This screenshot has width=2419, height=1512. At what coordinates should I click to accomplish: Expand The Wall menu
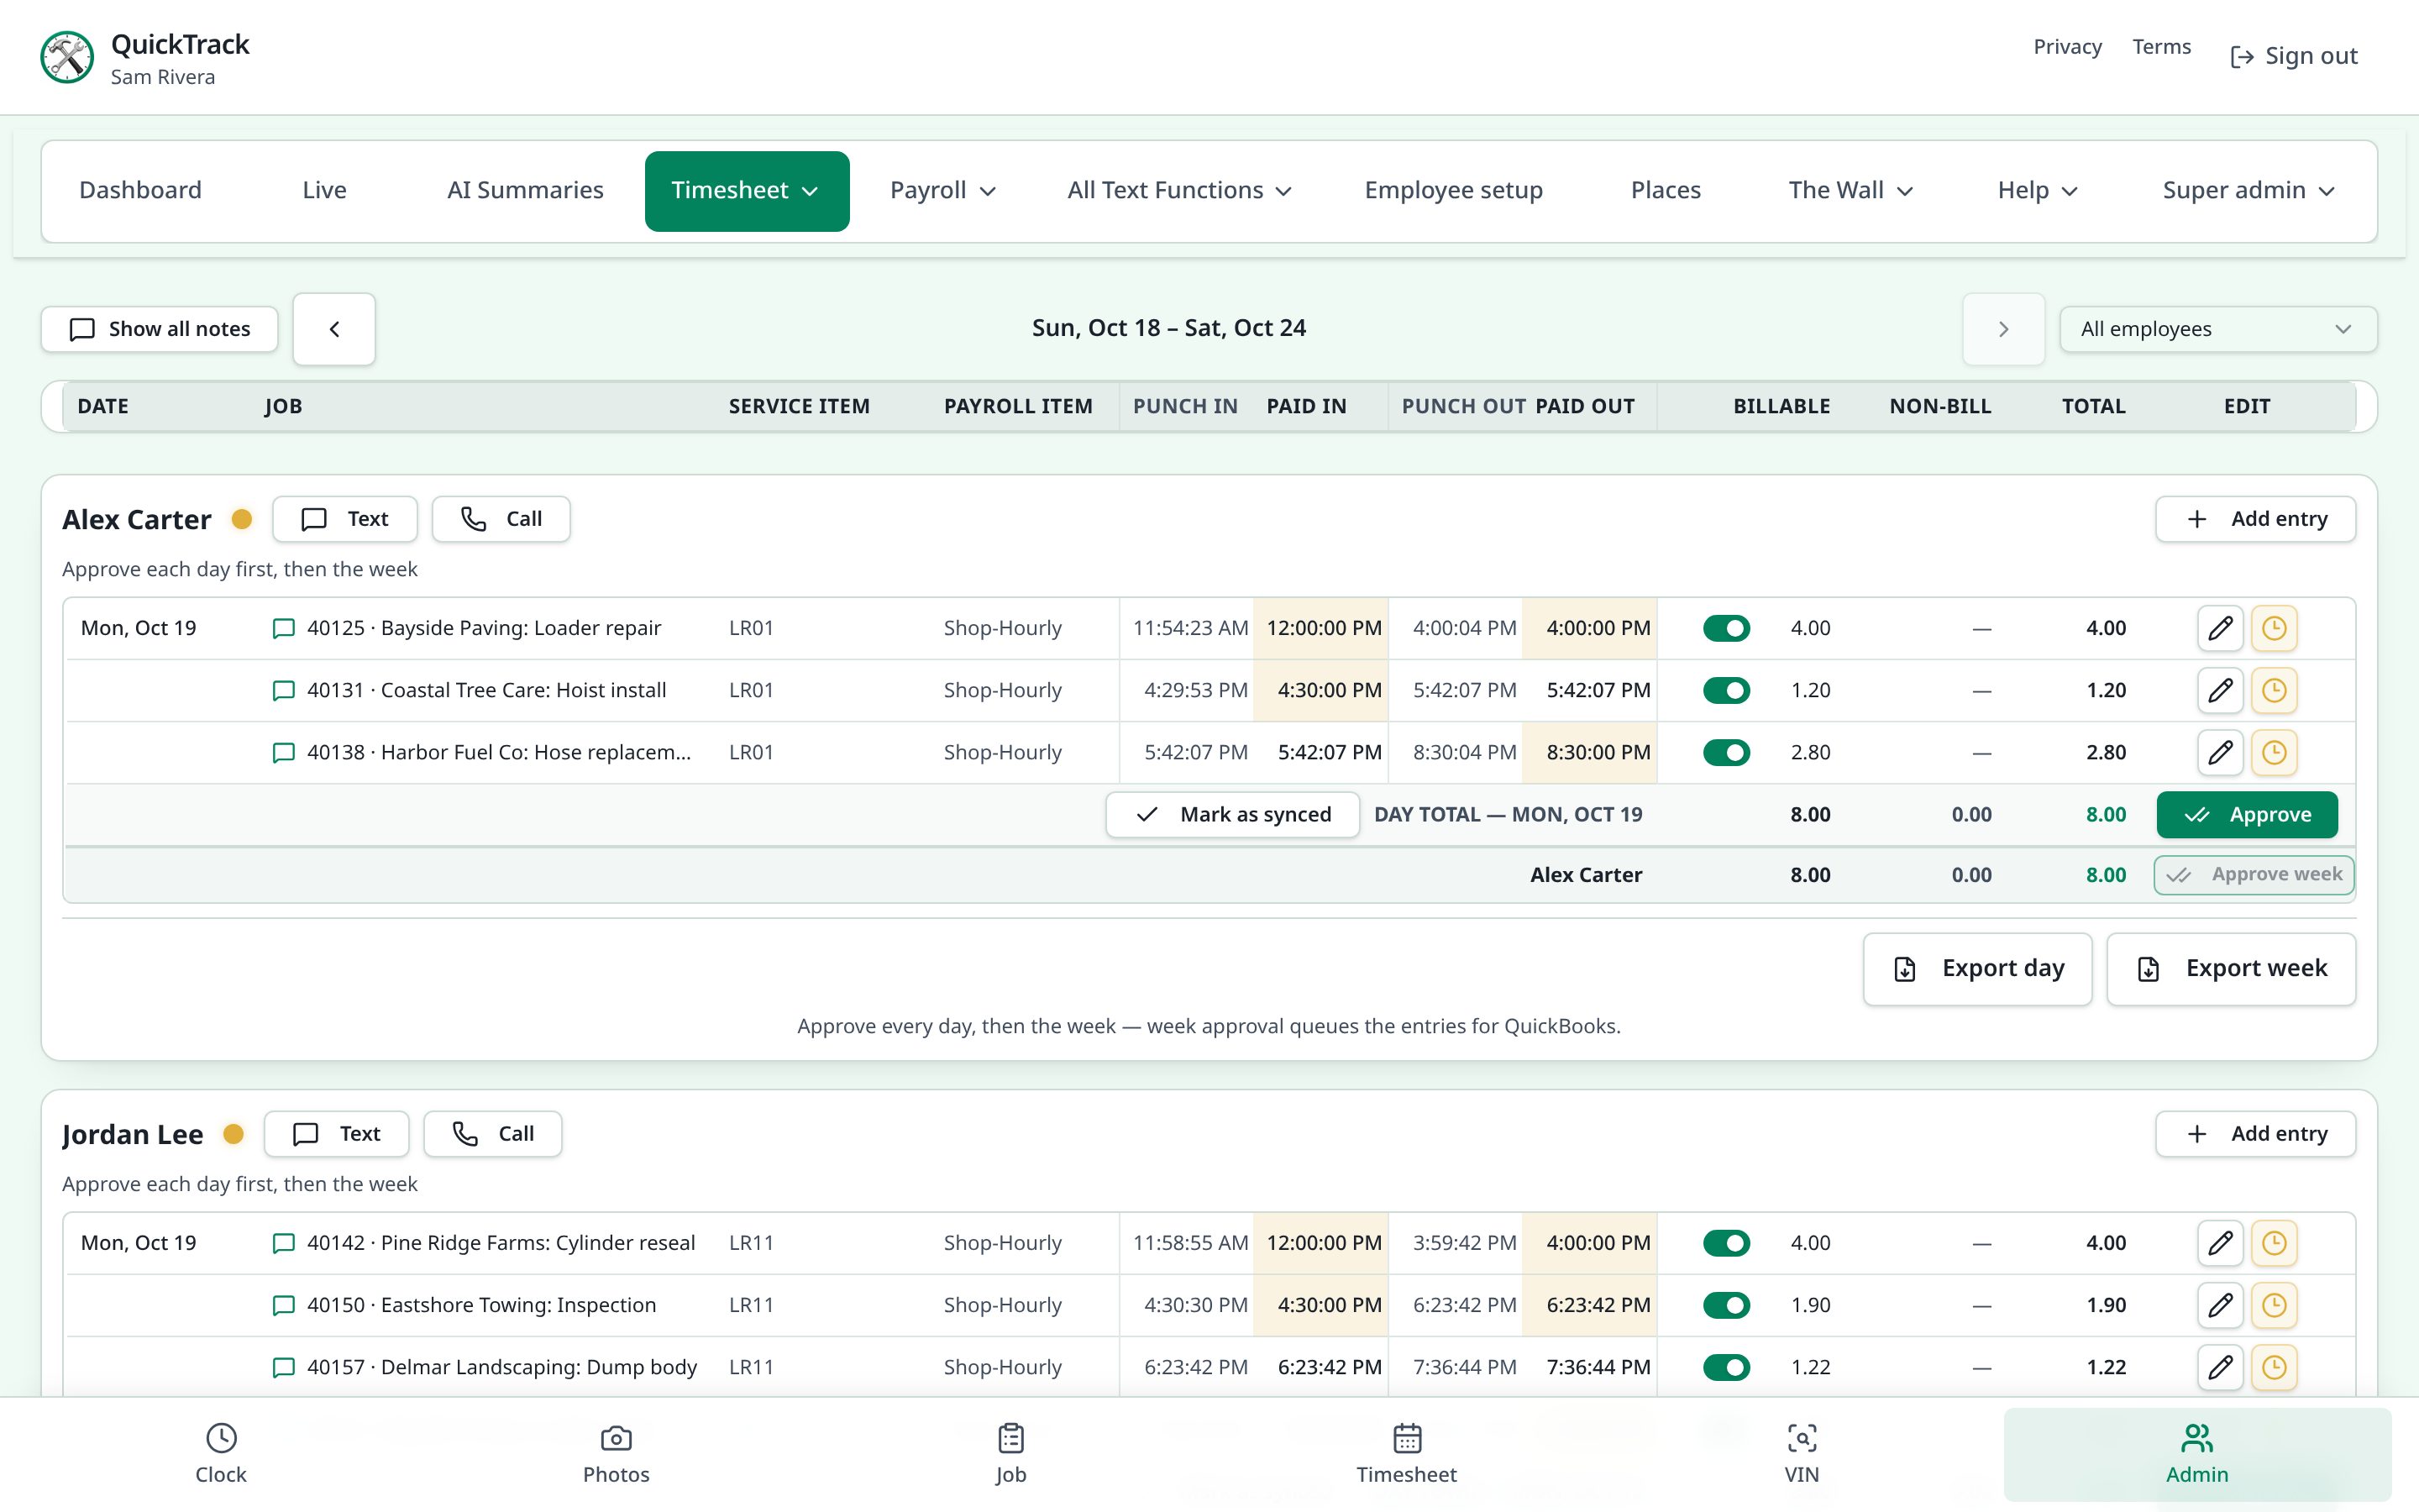[1850, 191]
